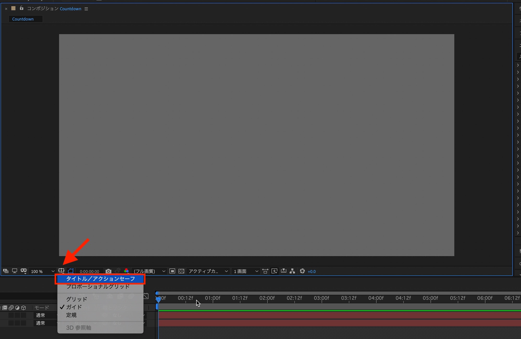Open the RGB channel display icon
Viewport: 521px width, 339px height.
126,271
